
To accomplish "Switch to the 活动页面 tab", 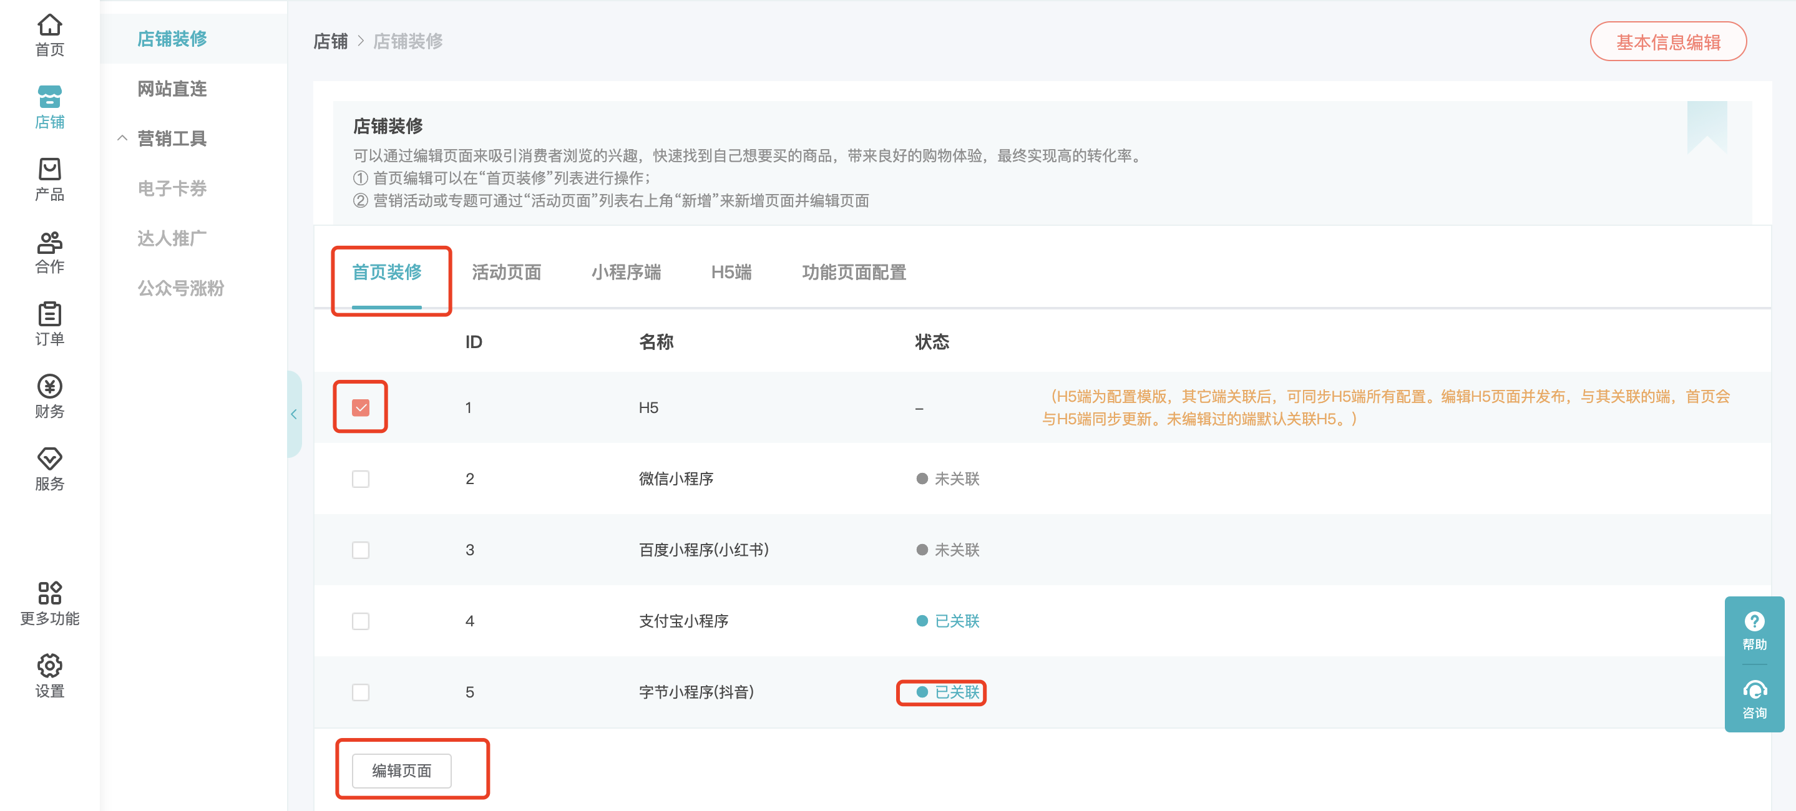I will coord(506,273).
